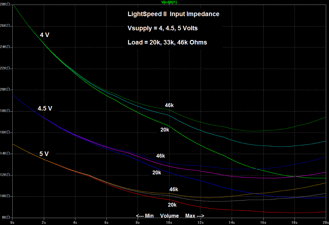Viewport: 329px width, 225px height.
Task: Click the 0s x-axis label
Action: (12, 222)
